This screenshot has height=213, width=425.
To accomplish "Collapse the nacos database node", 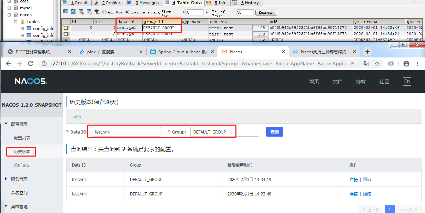I will [9, 15].
